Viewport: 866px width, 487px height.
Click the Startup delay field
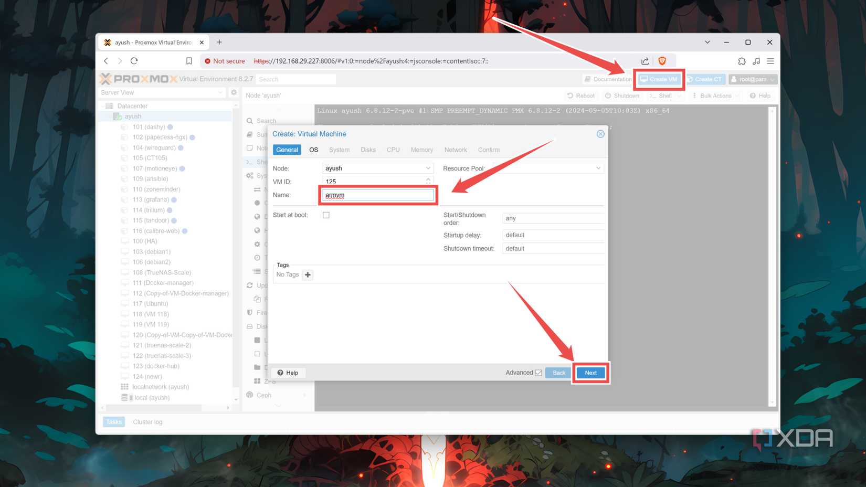click(553, 235)
